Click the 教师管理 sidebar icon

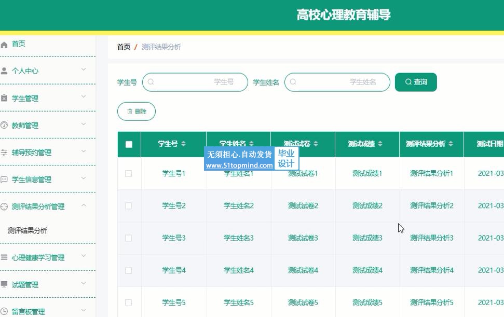point(4,126)
